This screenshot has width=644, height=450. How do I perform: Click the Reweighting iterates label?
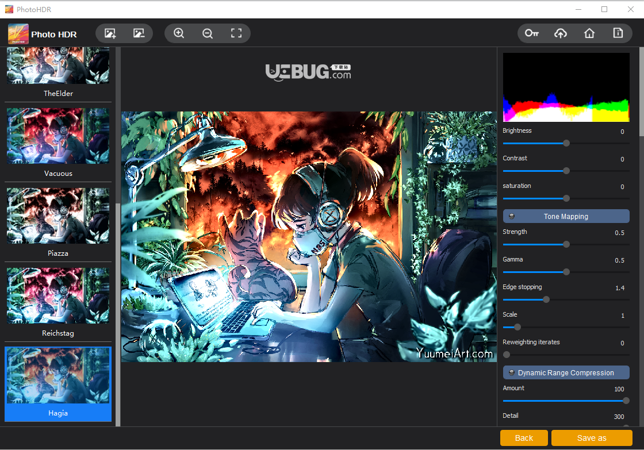pos(531,342)
